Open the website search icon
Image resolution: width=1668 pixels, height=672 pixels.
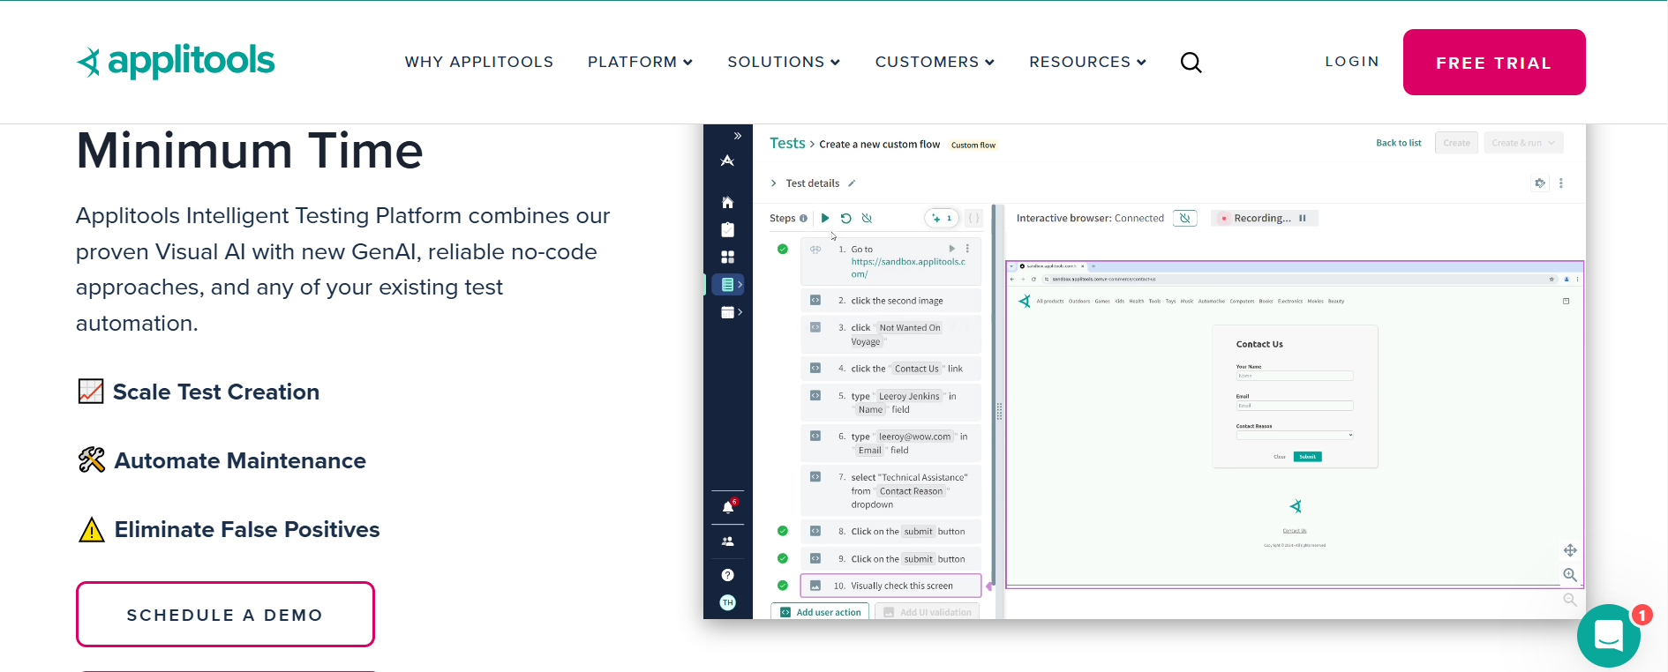pyautogui.click(x=1191, y=62)
